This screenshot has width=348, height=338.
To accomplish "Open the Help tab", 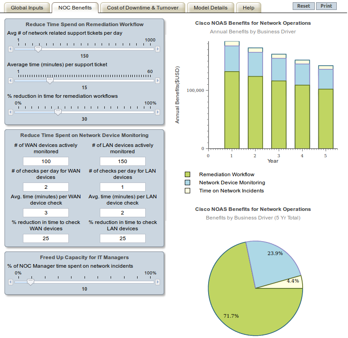I will (x=249, y=8).
